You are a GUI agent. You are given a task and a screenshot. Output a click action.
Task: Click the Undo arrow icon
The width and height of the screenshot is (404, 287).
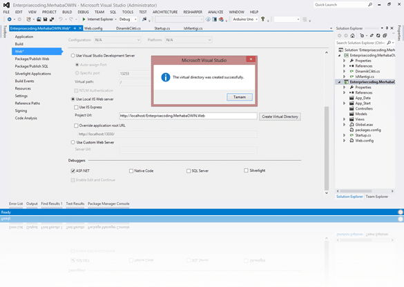61,19
